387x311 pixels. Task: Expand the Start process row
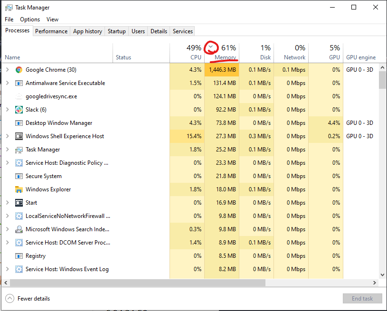point(8,203)
